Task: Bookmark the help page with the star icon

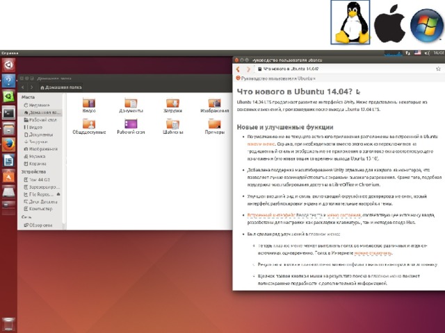Action: pyautogui.click(x=438, y=69)
